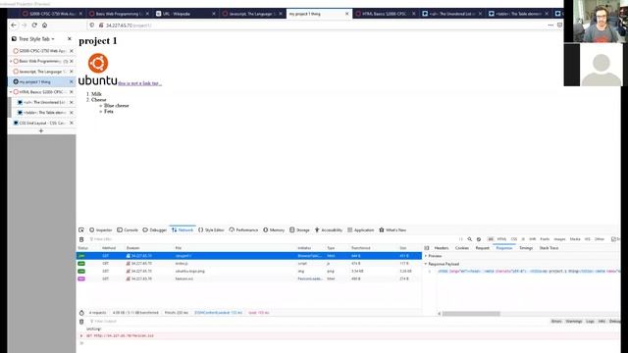This screenshot has width=628, height=353.
Task: Open the CSS Grid Layout sidebar tab
Action: 40,123
